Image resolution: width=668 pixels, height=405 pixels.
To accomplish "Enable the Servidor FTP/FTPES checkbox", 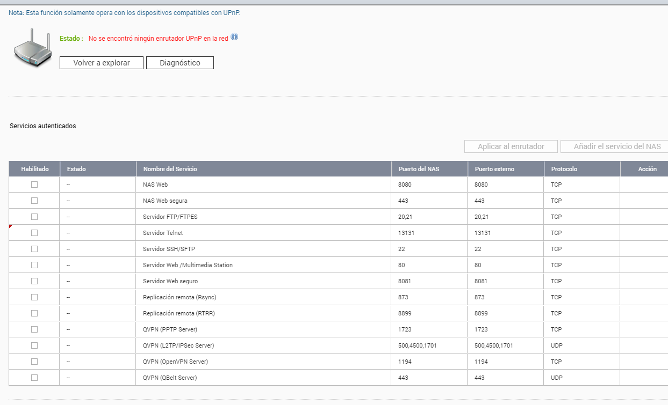I will pos(34,217).
